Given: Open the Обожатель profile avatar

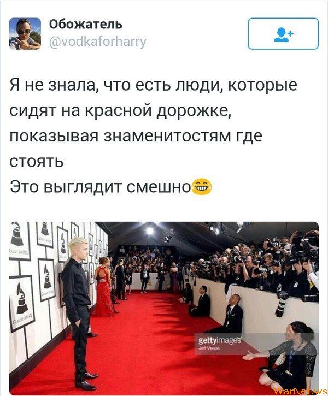Looking at the screenshot, I should (x=25, y=33).
